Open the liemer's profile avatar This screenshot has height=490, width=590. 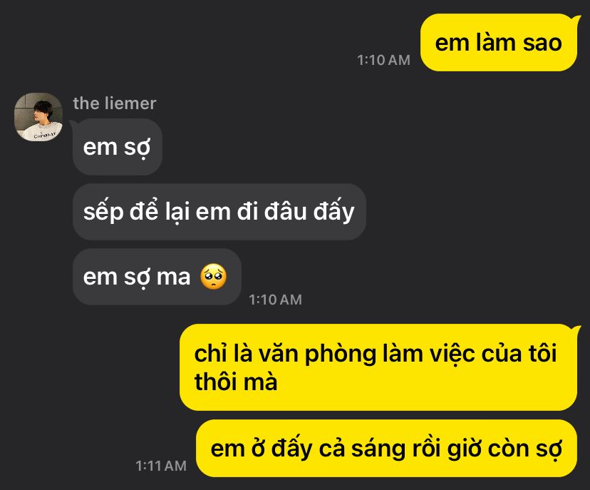(x=38, y=117)
